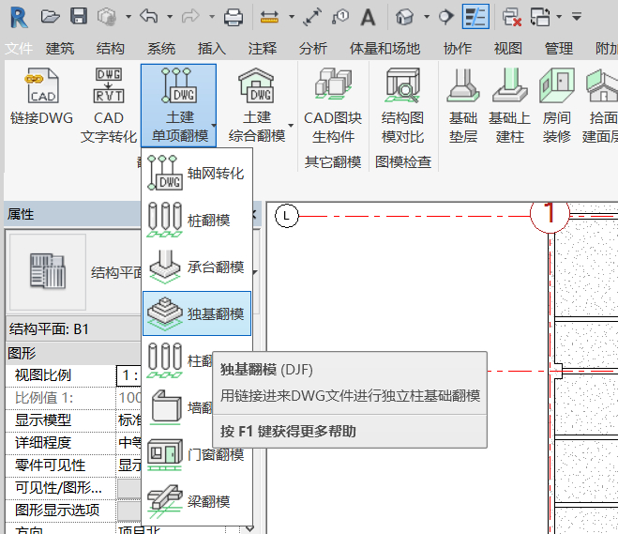Screen dimensions: 618x534
Task: Click the 结构平面 type thumbnail in Properties
Action: [x=48, y=272]
